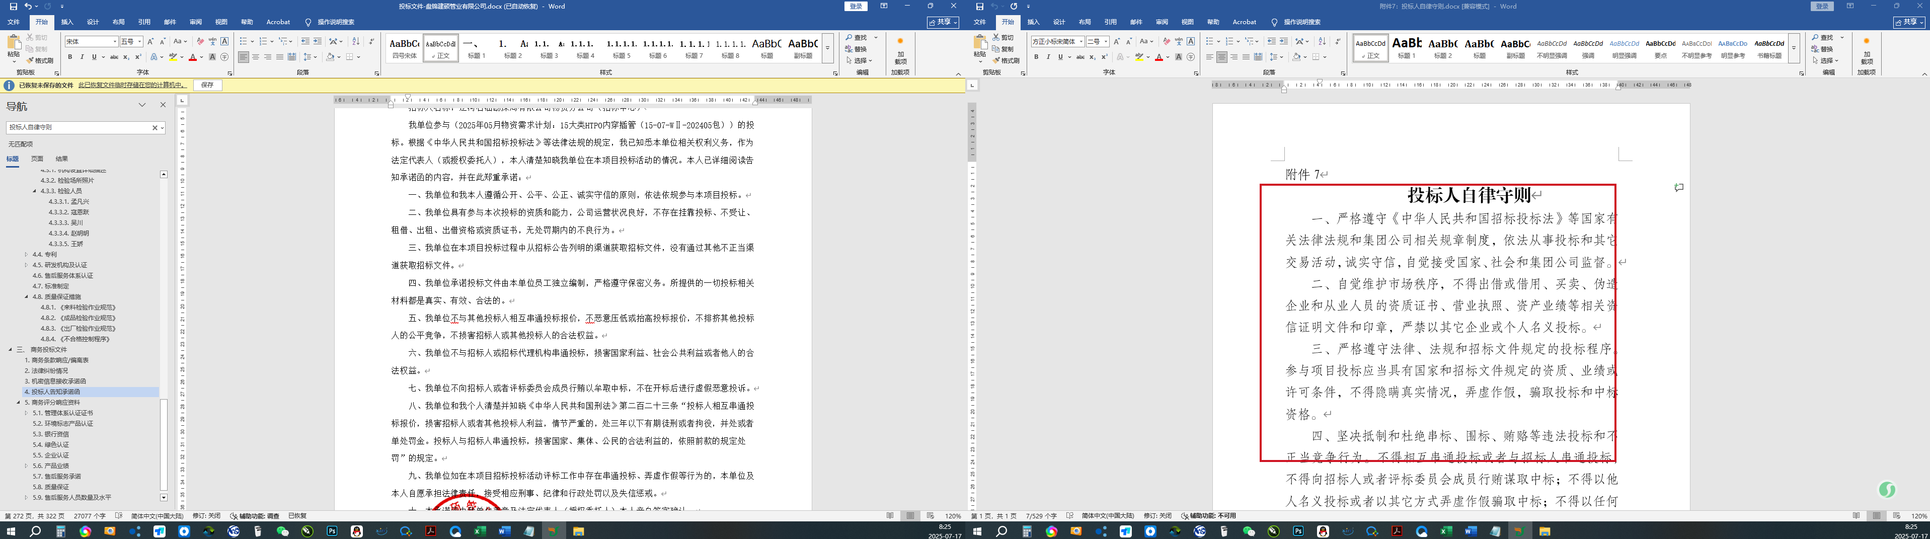Click the comment icon beside the right document
Screen dimensions: 1930x539
pos(1679,187)
